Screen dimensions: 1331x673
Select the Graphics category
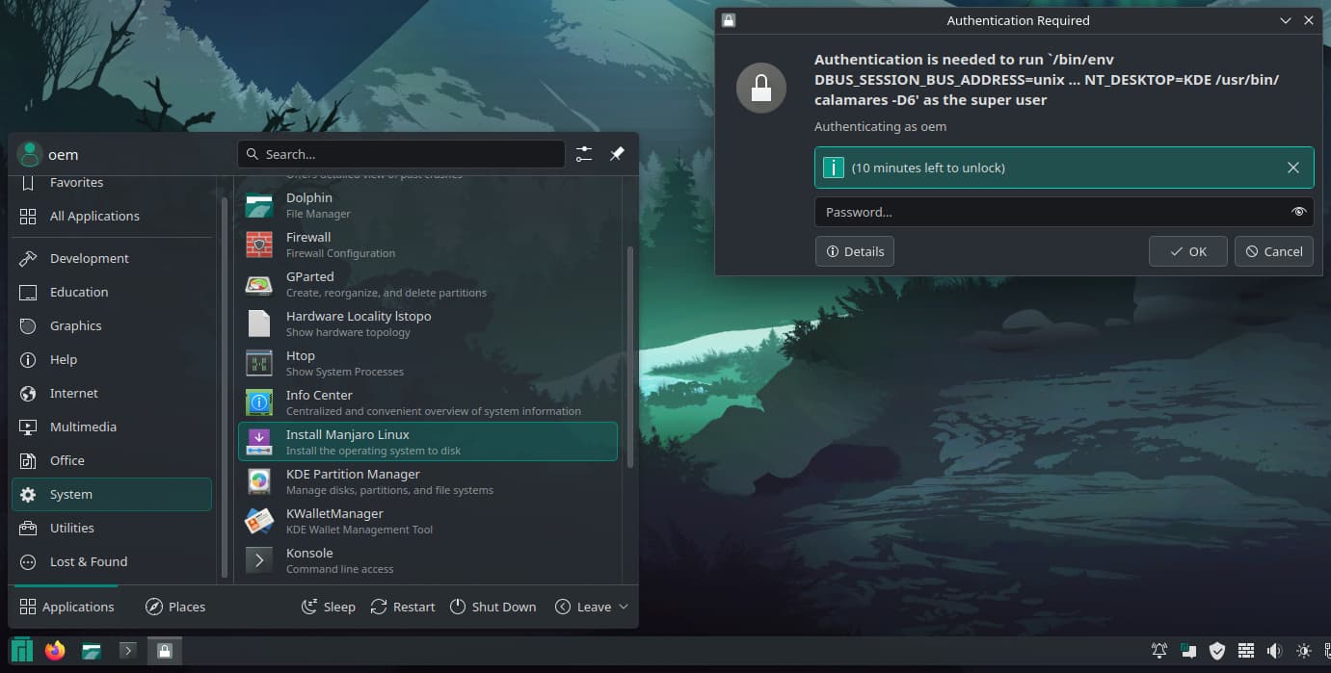click(112, 325)
